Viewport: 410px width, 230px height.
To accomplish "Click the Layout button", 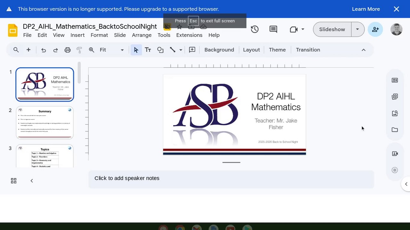I will 251,50.
